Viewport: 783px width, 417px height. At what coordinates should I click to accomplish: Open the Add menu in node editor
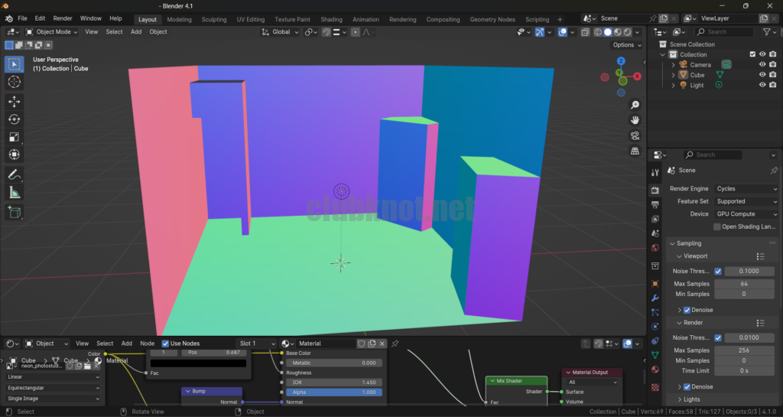coord(126,344)
